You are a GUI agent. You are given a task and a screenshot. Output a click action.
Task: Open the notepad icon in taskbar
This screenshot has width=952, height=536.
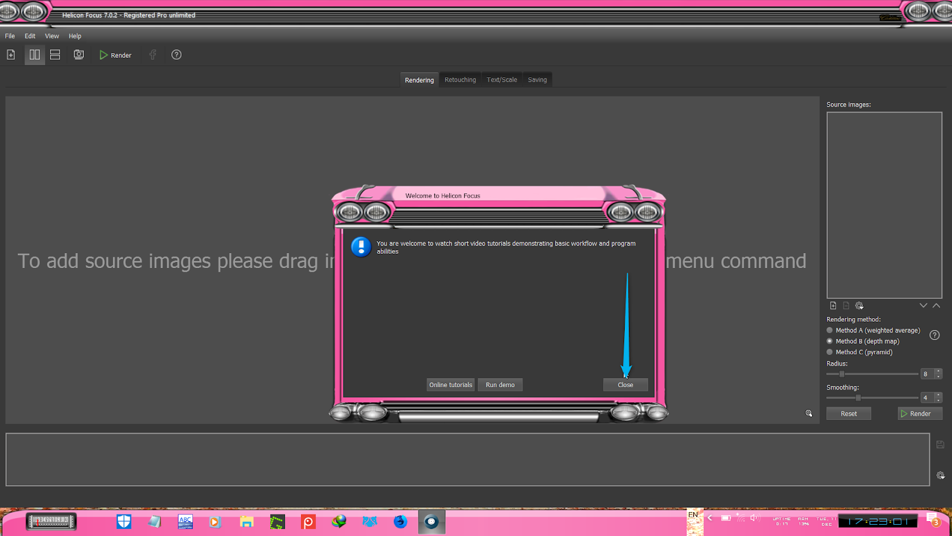click(155, 522)
